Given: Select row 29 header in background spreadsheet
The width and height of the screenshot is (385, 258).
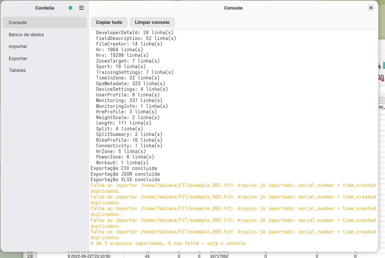Looking at the screenshot, I should point(30,256).
